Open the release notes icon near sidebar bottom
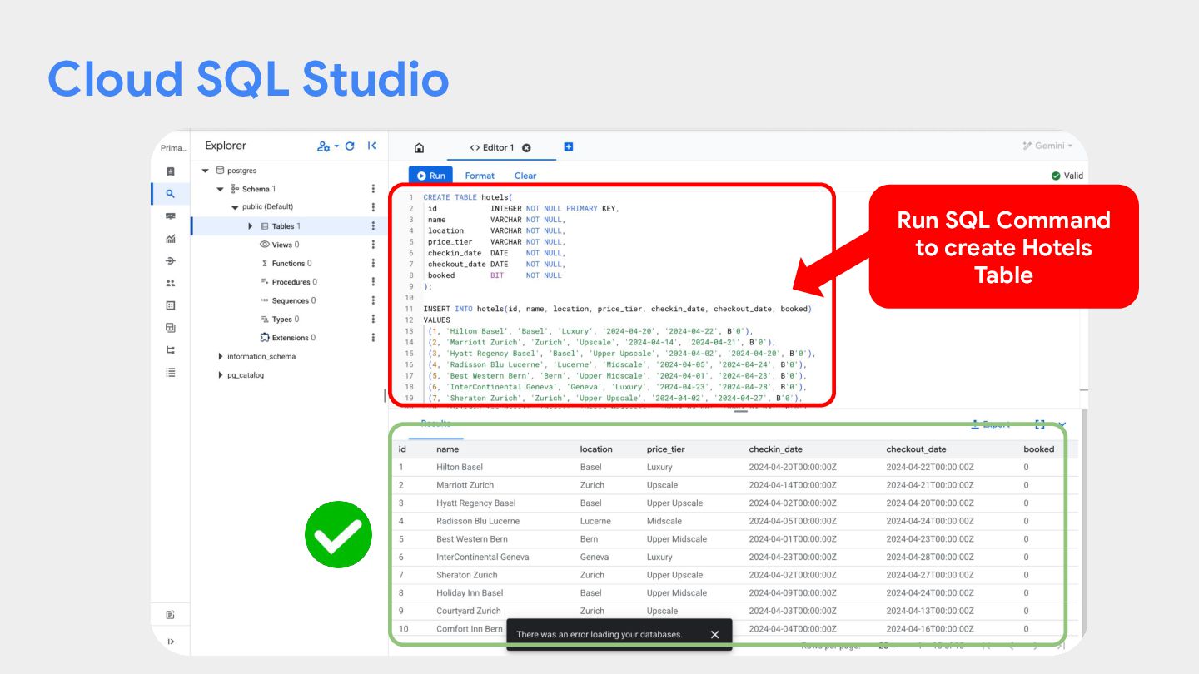The image size is (1199, 674). point(171,615)
